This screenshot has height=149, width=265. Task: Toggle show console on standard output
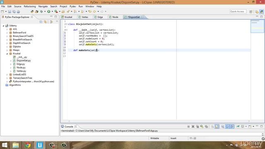point(227,127)
